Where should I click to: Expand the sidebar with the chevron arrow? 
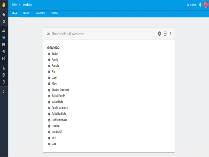pos(4,91)
